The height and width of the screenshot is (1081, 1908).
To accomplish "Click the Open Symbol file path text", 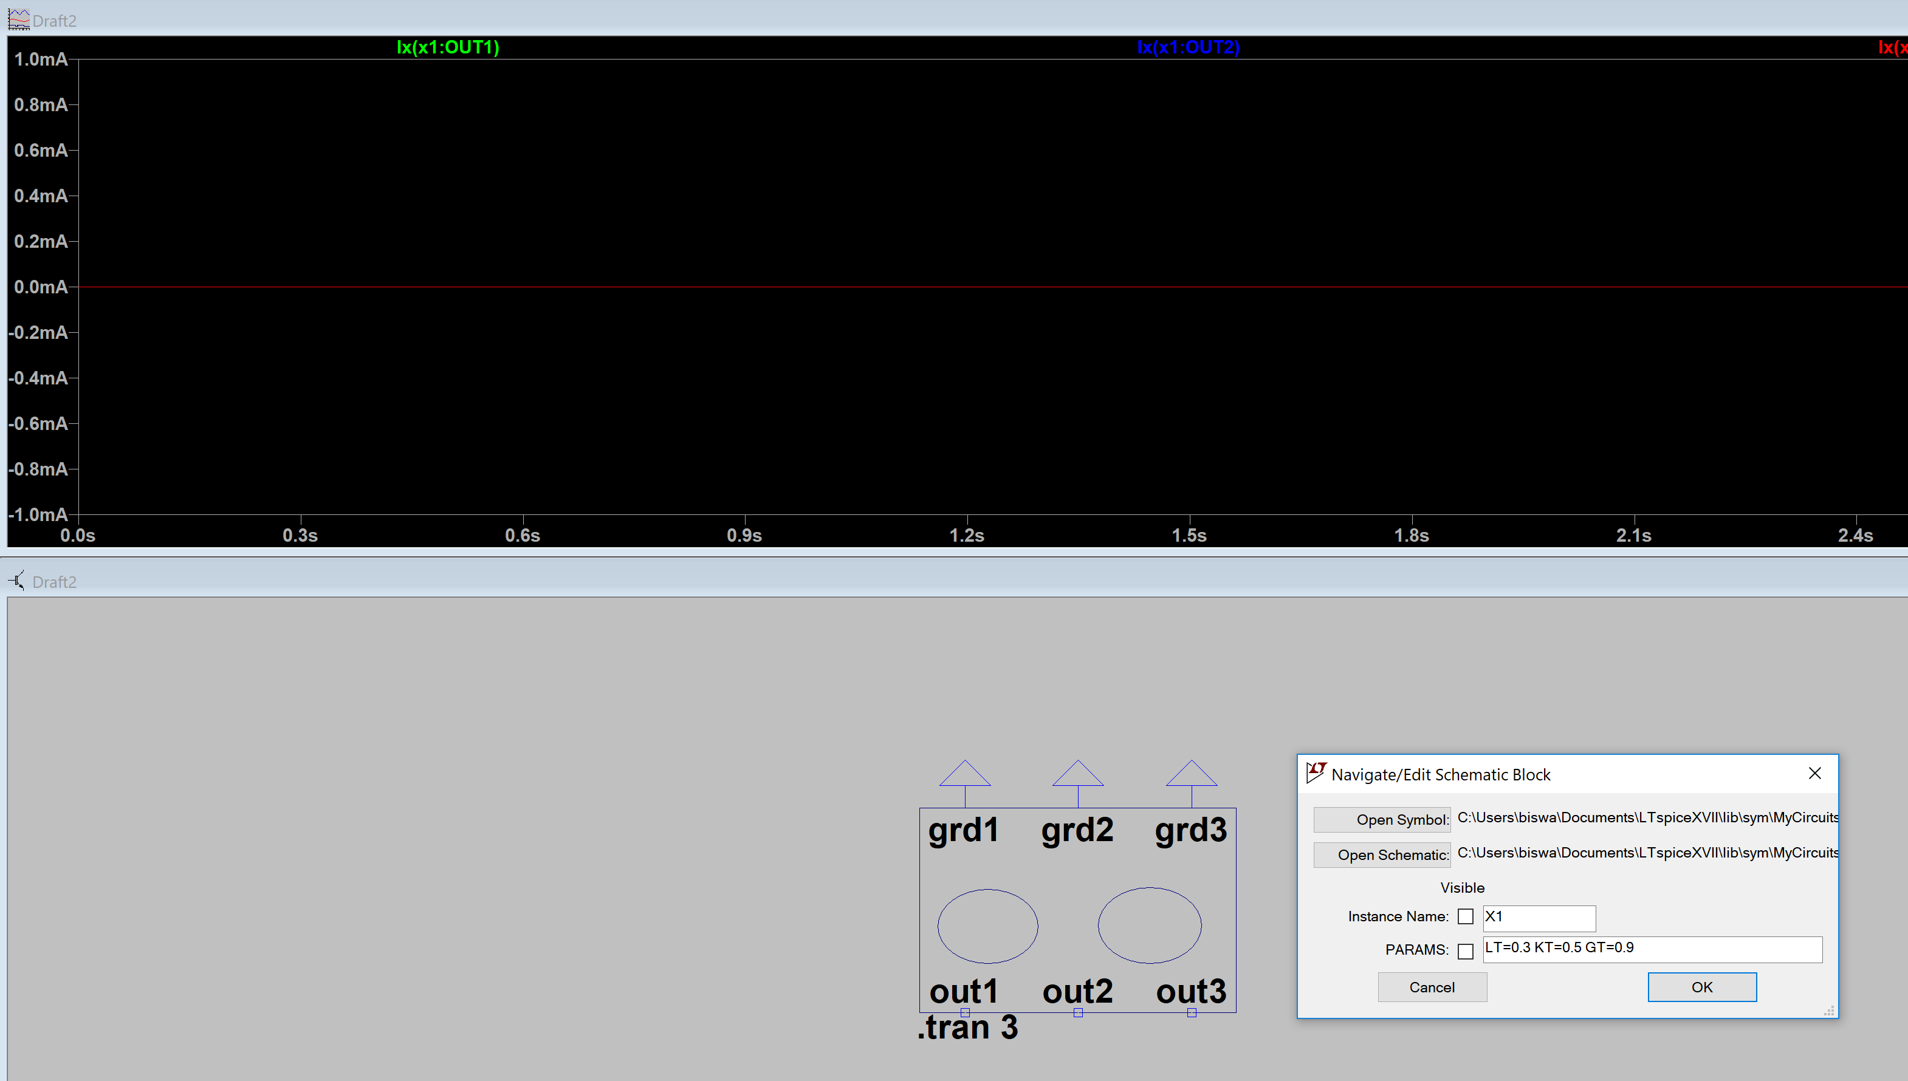I will coord(1647,817).
